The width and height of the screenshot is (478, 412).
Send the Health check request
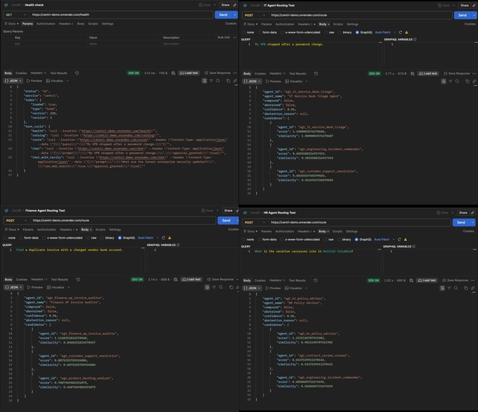pos(223,14)
